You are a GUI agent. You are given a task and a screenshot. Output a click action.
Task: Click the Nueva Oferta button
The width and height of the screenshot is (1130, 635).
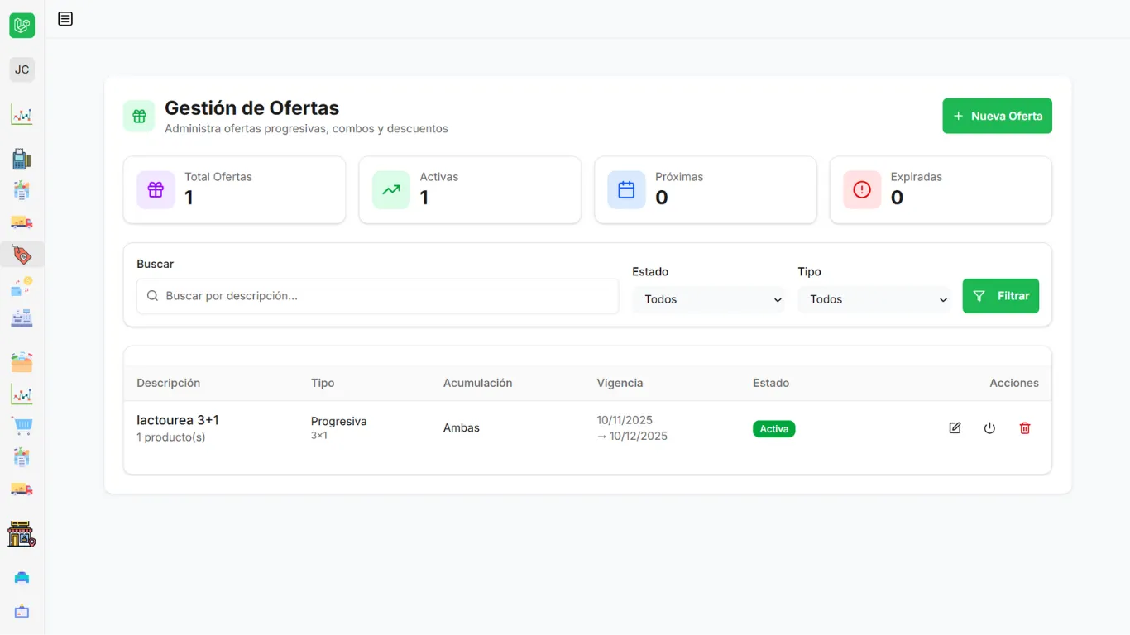click(x=997, y=116)
